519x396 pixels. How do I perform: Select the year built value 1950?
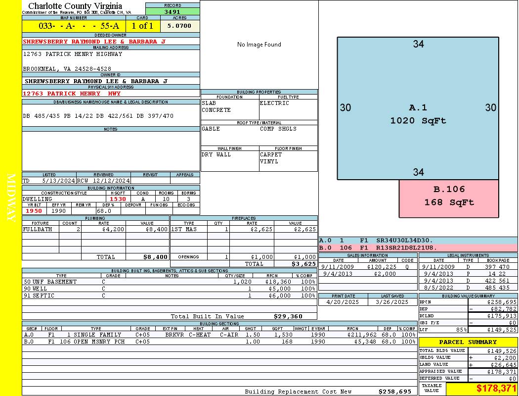click(x=34, y=211)
